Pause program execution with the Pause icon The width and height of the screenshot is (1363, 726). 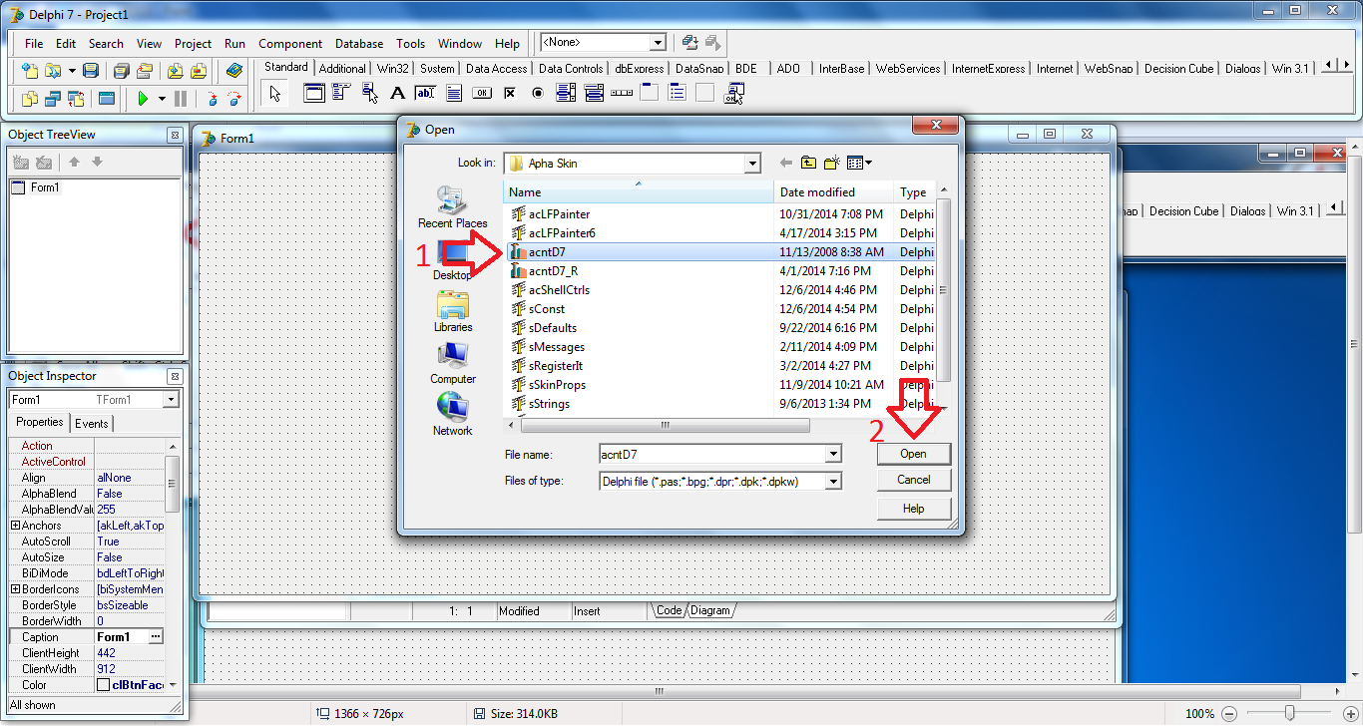pos(180,99)
